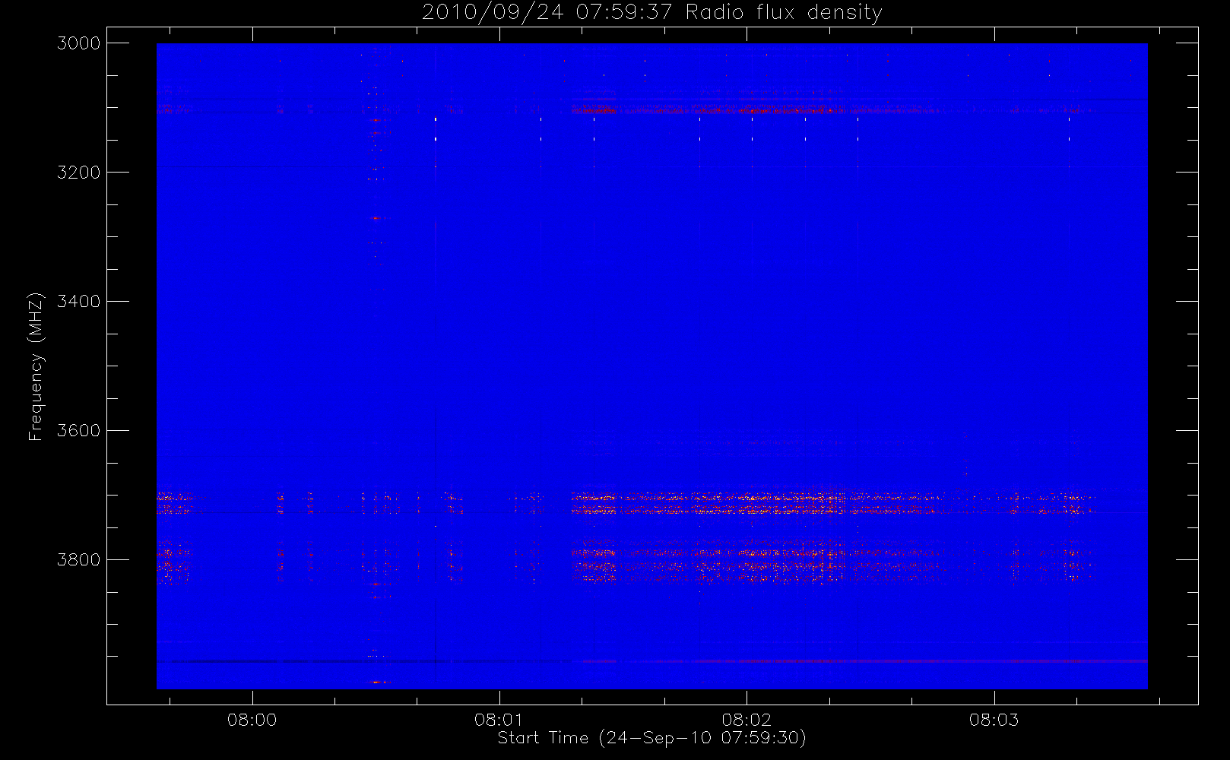Viewport: 1230px width, 760px height.
Task: Click the "Start Time (24-Sep-10 07:59:30)" label
Action: (651, 738)
